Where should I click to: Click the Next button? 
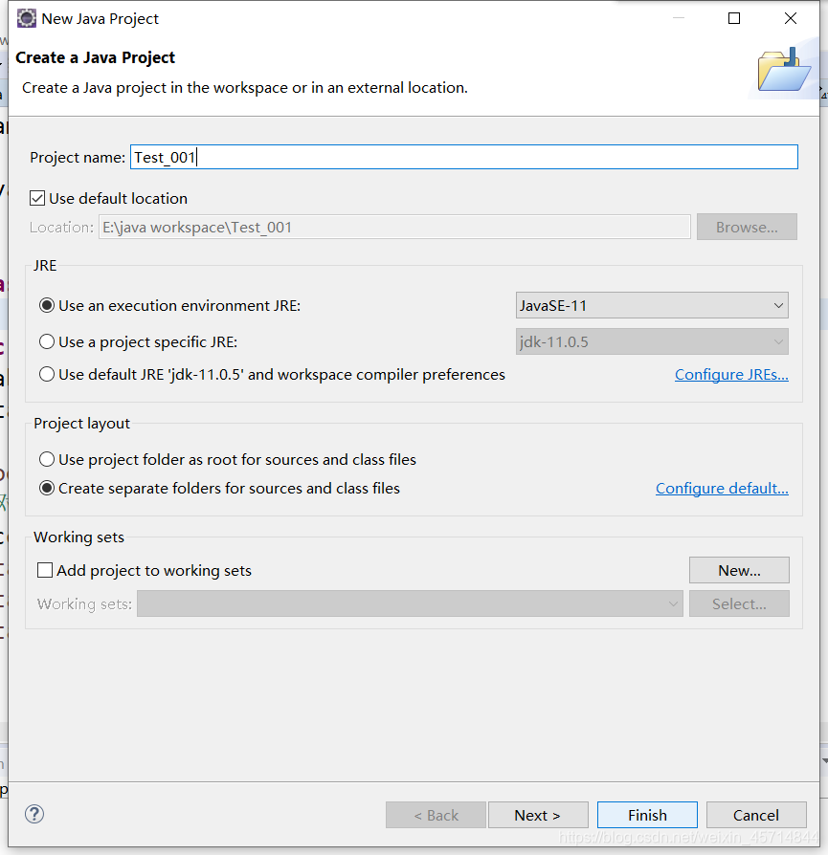pos(538,814)
